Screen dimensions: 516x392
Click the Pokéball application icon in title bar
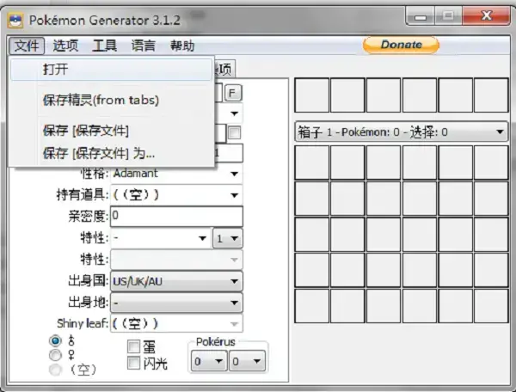(15, 21)
